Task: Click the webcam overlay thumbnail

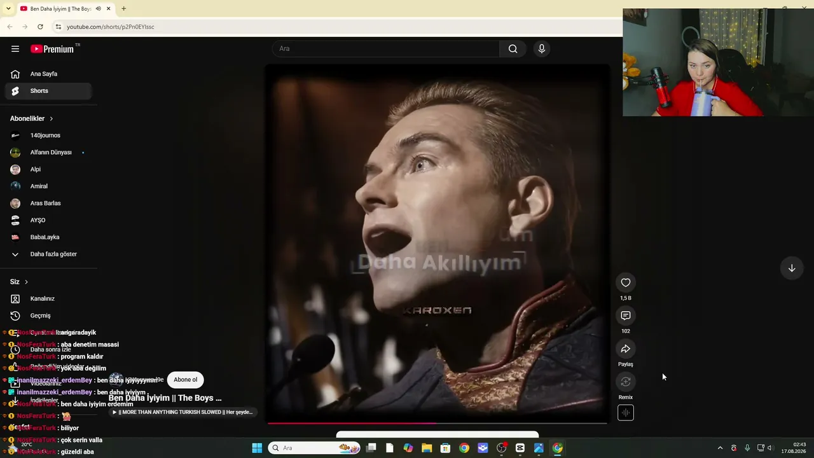Action: coord(718,62)
